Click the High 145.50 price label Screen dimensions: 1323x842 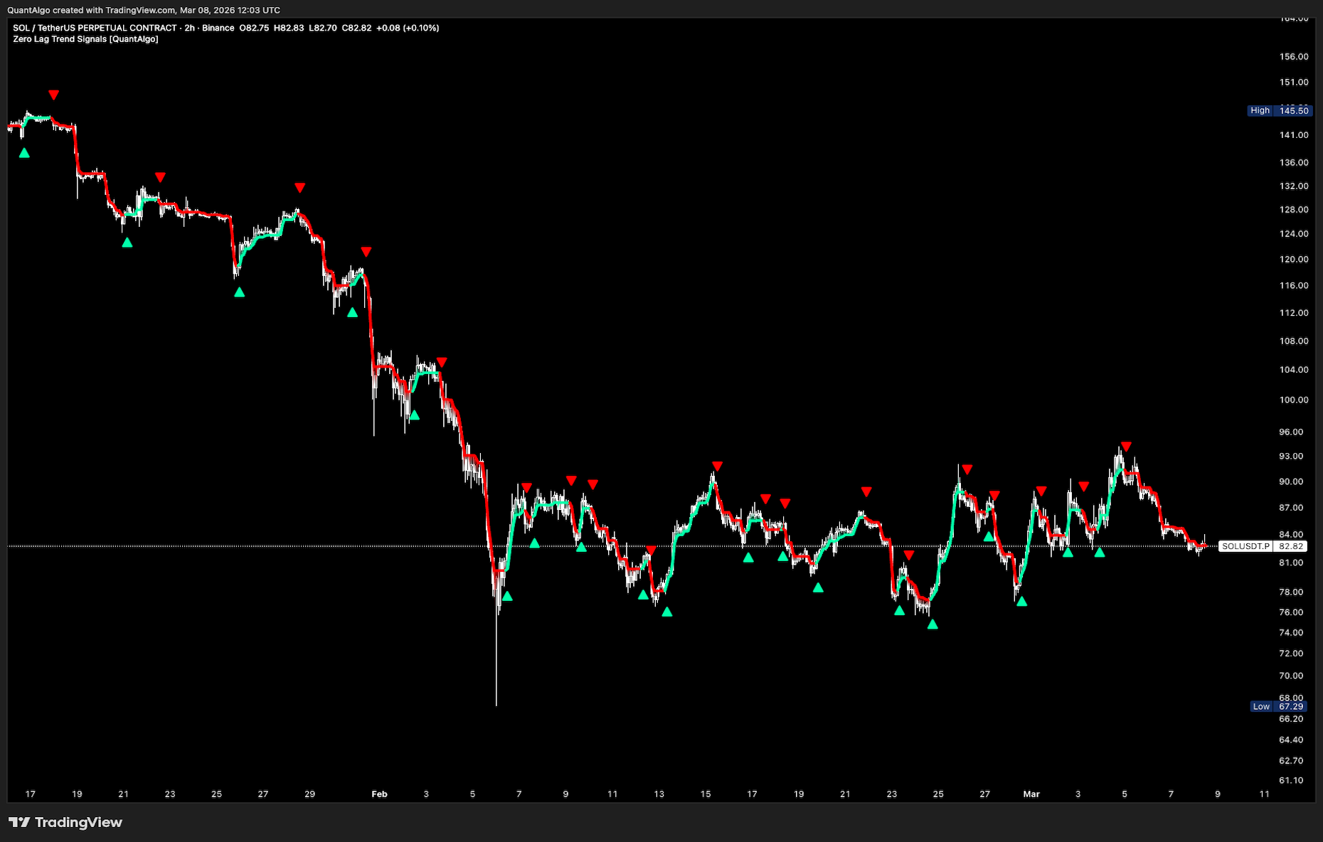coord(1279,110)
